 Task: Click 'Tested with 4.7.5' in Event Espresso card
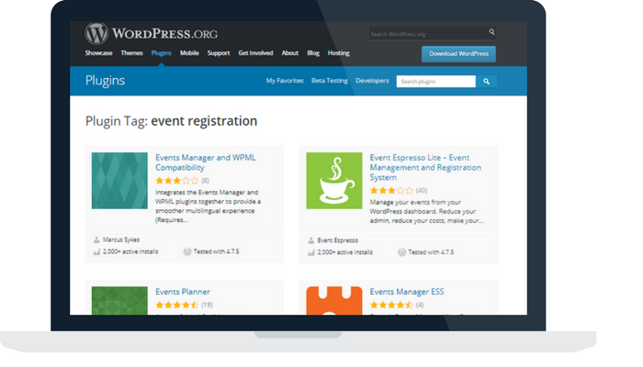click(x=431, y=252)
